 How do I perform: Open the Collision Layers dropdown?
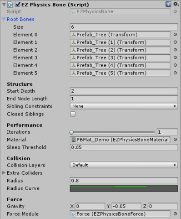pos(124,165)
